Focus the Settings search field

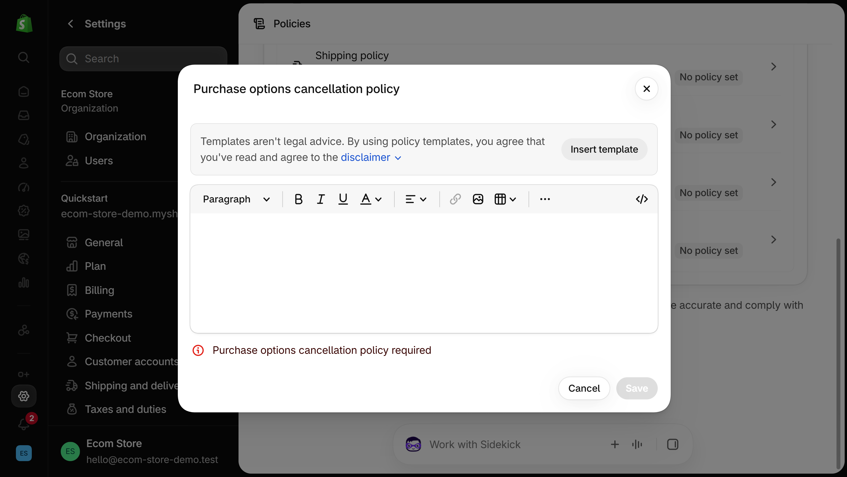pyautogui.click(x=143, y=59)
